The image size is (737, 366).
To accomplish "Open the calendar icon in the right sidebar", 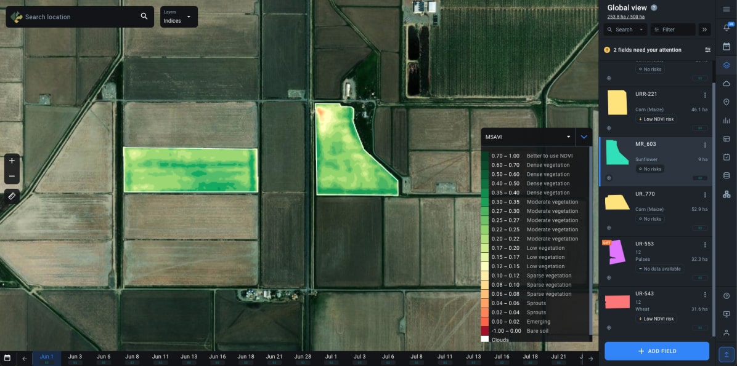I will [726, 47].
